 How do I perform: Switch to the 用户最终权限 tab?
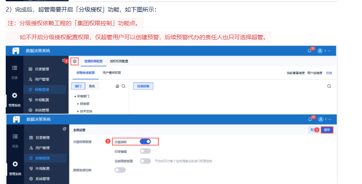pyautogui.click(x=112, y=73)
